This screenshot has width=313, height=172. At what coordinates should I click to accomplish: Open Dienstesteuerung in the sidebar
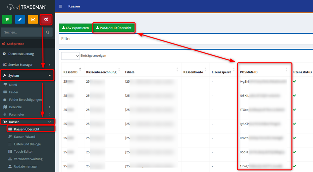21,54
